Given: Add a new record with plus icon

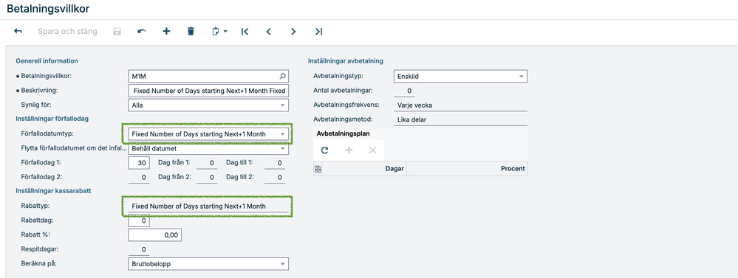Looking at the screenshot, I should point(166,32).
